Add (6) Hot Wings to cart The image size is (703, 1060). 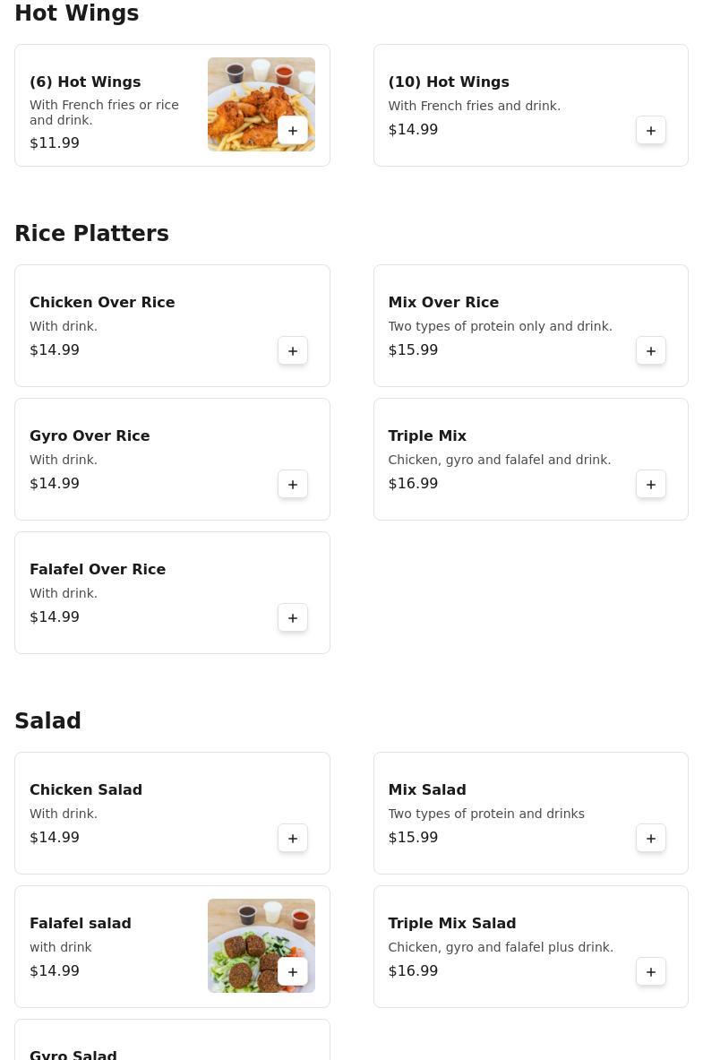point(293,130)
